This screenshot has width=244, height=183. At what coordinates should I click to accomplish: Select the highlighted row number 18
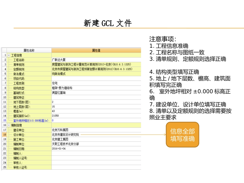click(5, 135)
